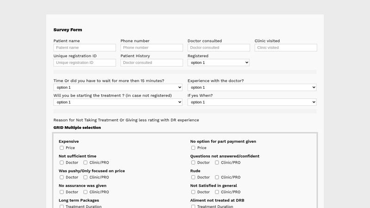Focus the Unique registration ID field
The width and height of the screenshot is (370, 208).
point(85,62)
